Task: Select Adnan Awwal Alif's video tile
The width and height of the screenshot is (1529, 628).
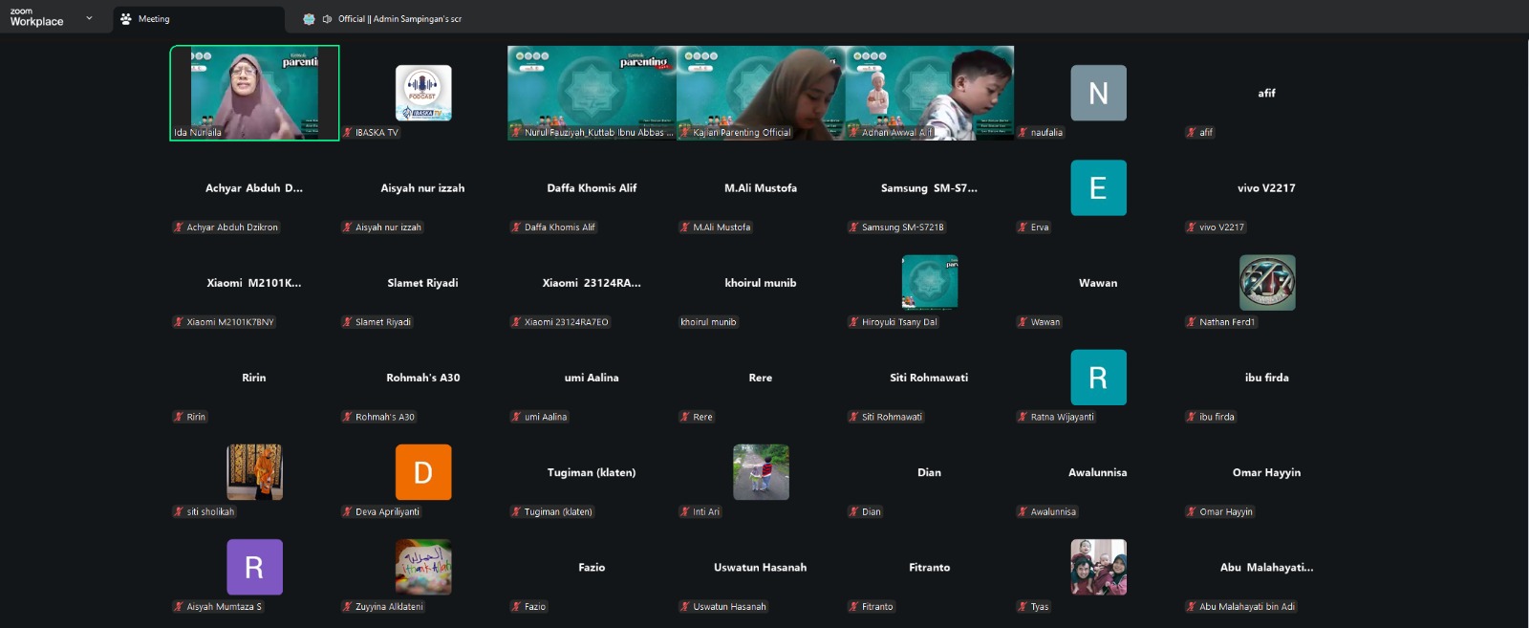Action: tap(929, 93)
